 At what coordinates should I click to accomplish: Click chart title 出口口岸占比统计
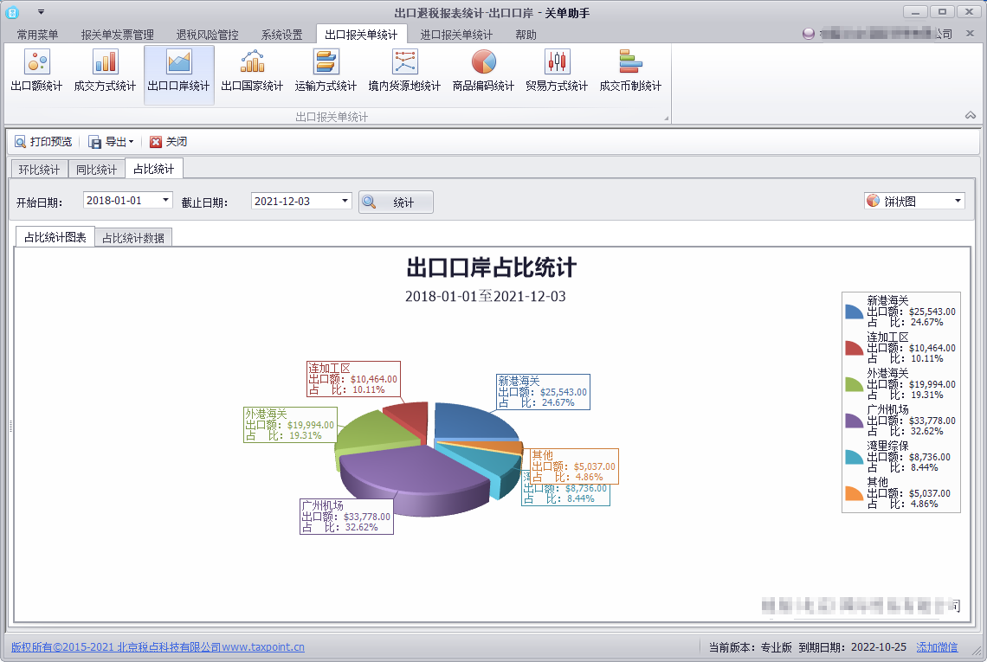(491, 267)
